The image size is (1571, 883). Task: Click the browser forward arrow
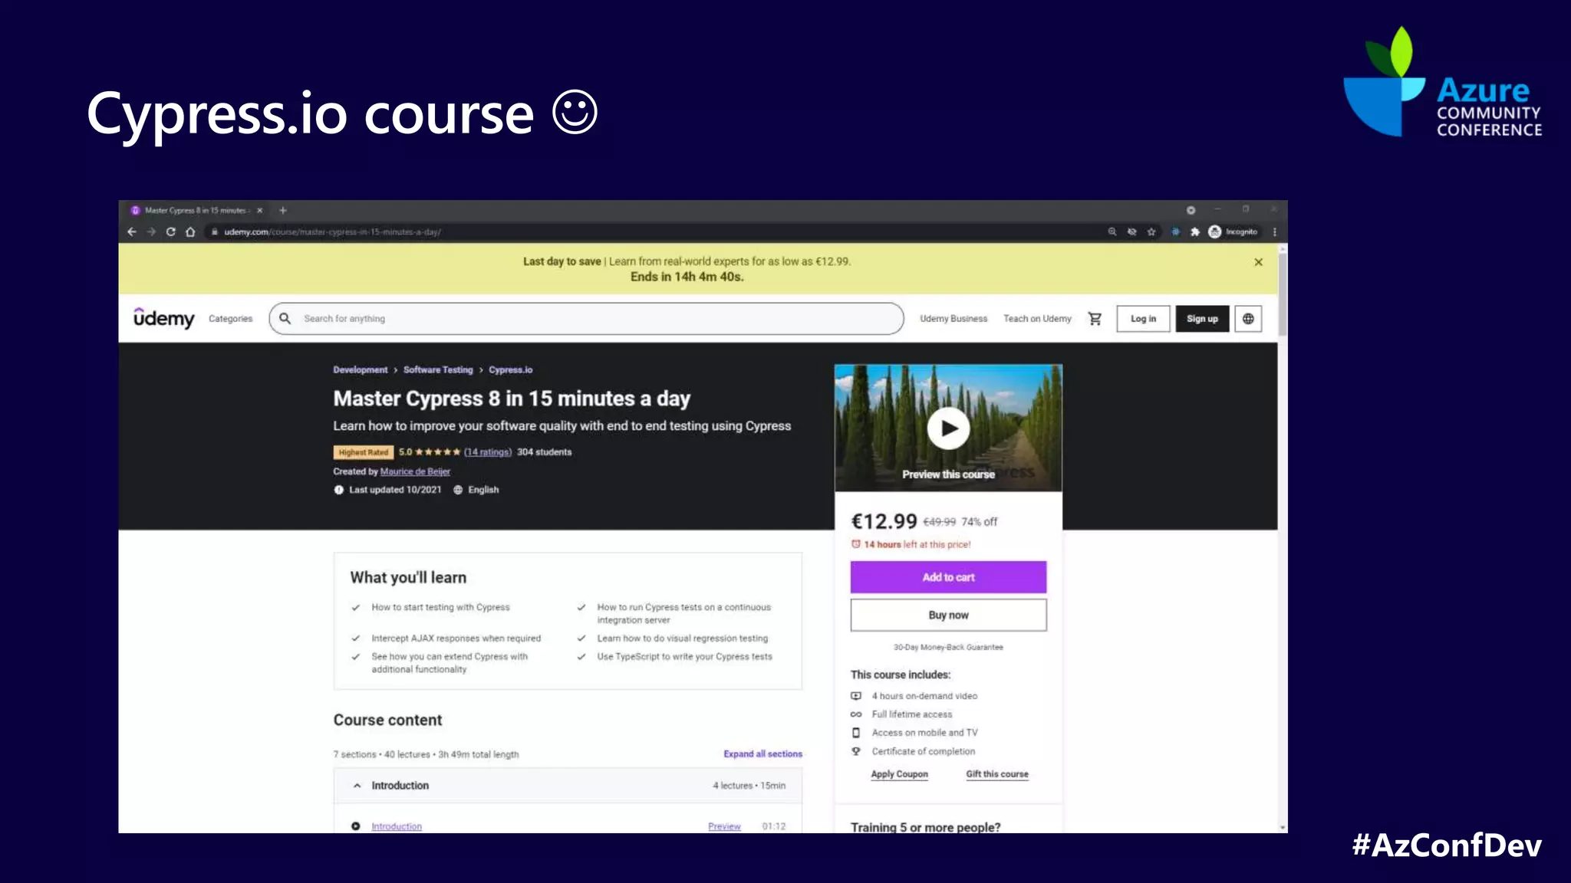[x=151, y=231]
